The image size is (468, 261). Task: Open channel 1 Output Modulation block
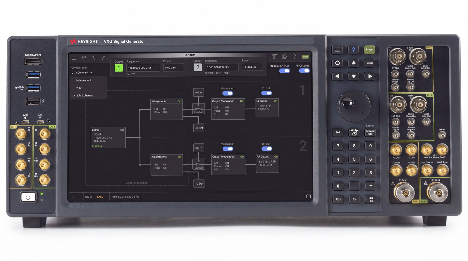pyautogui.click(x=228, y=109)
